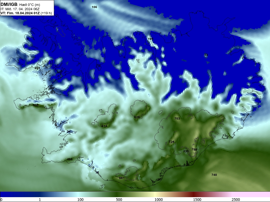Click the map value 740 over the ocean
The width and height of the screenshot is (270, 202).
click(x=214, y=175)
